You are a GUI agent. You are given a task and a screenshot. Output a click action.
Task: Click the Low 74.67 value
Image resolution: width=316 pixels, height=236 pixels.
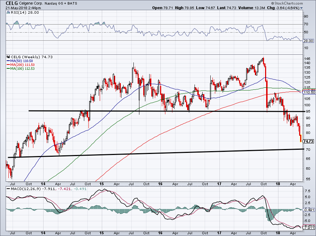pyautogui.click(x=205, y=8)
